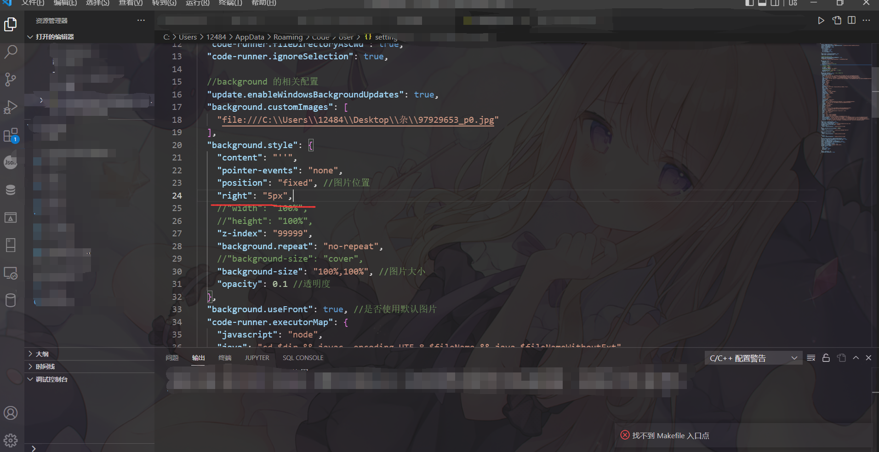Switch to the 问题 panel tab
879x452 pixels.
point(172,358)
